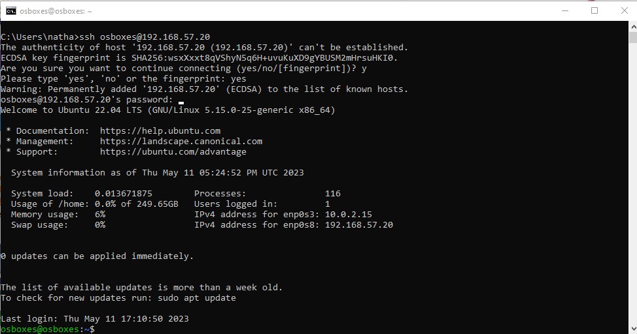Click the osboxes@osboxes shell prompt line
This screenshot has height=334, width=637.
[48, 329]
